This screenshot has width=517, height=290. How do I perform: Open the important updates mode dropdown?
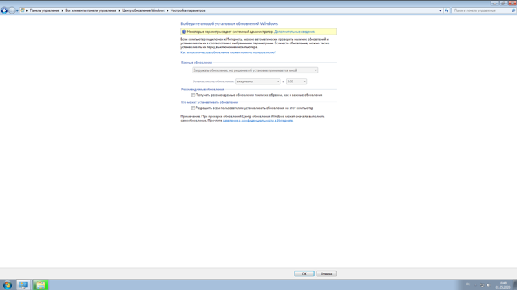pos(255,70)
